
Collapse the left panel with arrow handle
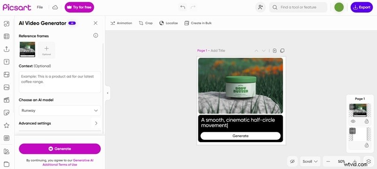click(108, 93)
